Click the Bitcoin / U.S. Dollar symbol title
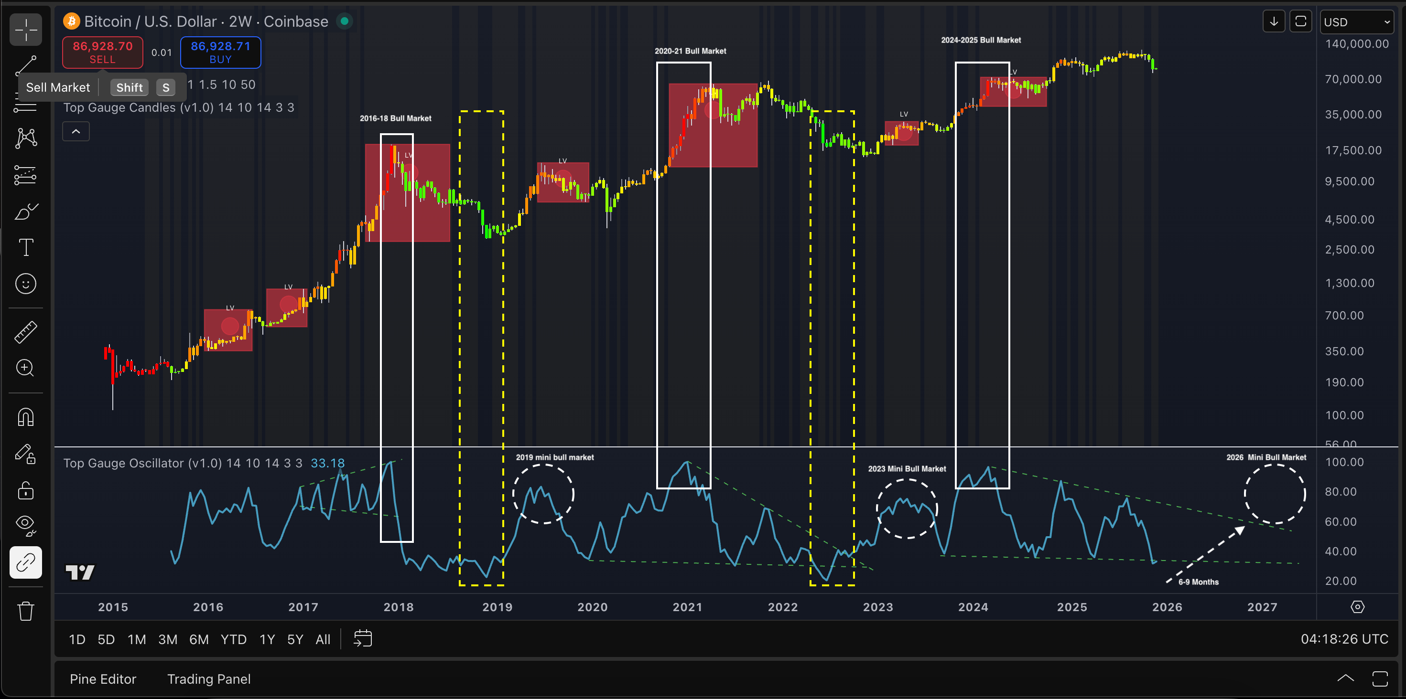Image resolution: width=1406 pixels, height=699 pixels. [206, 21]
